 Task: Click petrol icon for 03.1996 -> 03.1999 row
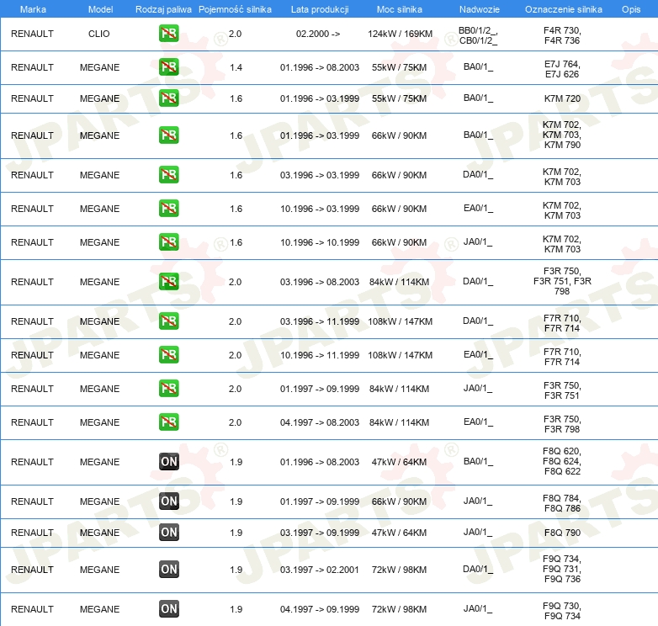(168, 174)
